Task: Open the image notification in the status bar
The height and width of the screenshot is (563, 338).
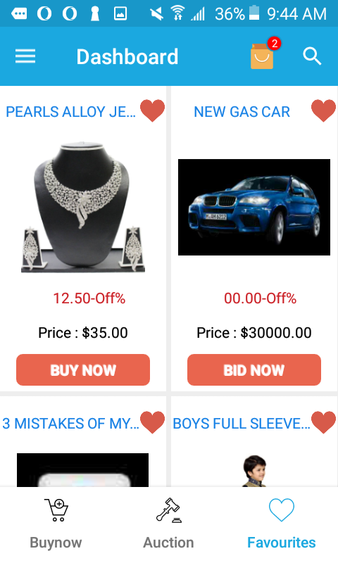Action: [x=120, y=13]
